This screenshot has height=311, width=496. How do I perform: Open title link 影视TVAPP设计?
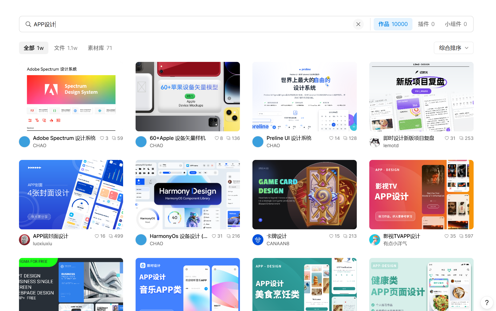click(402, 236)
